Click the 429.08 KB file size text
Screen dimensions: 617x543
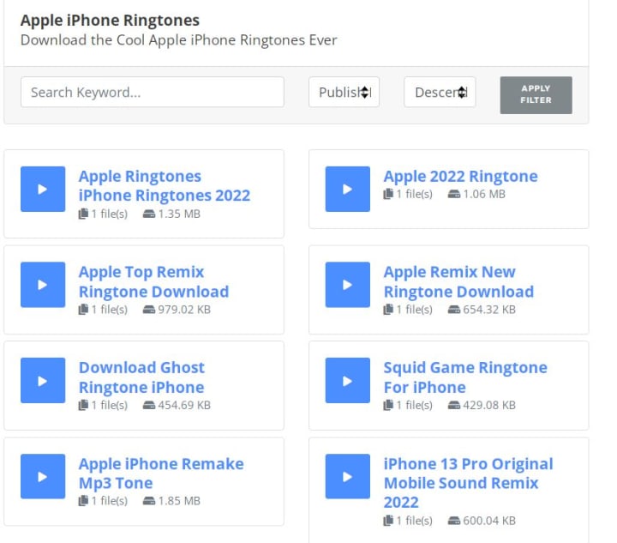pyautogui.click(x=489, y=405)
